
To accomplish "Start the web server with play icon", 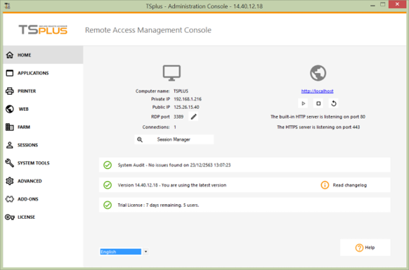I will pyautogui.click(x=303, y=103).
